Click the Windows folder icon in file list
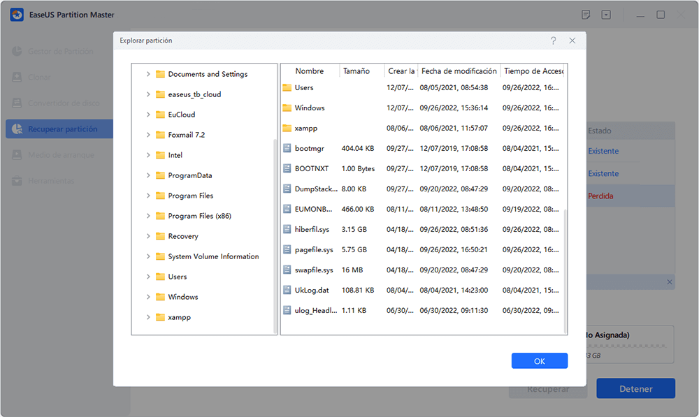This screenshot has width=699, height=417. 287,108
